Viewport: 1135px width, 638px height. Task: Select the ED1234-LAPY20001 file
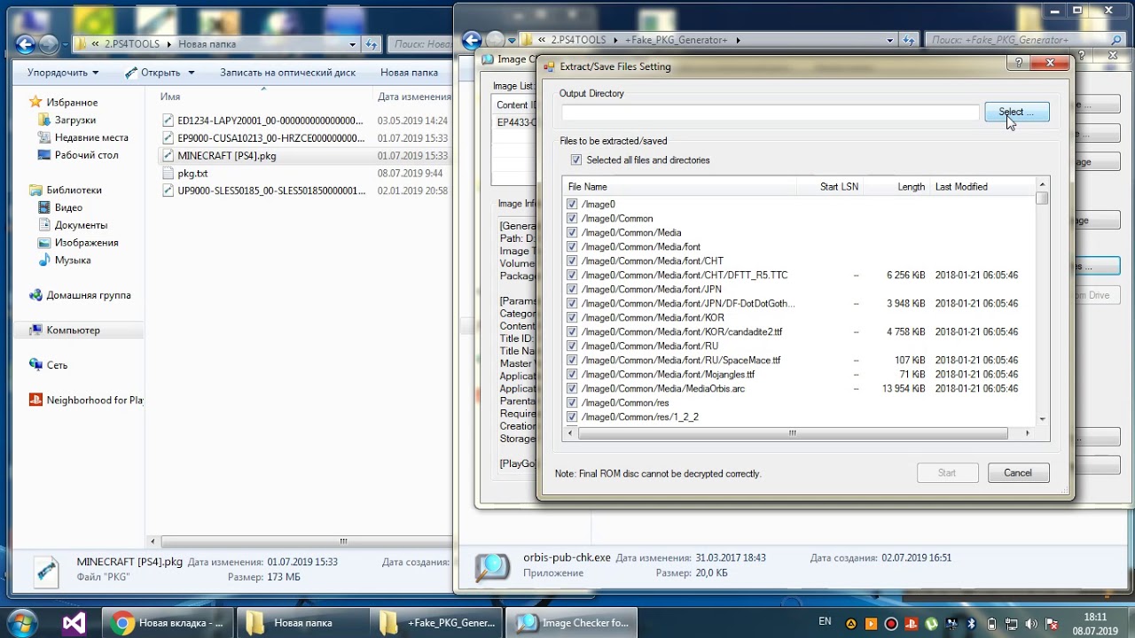(270, 121)
